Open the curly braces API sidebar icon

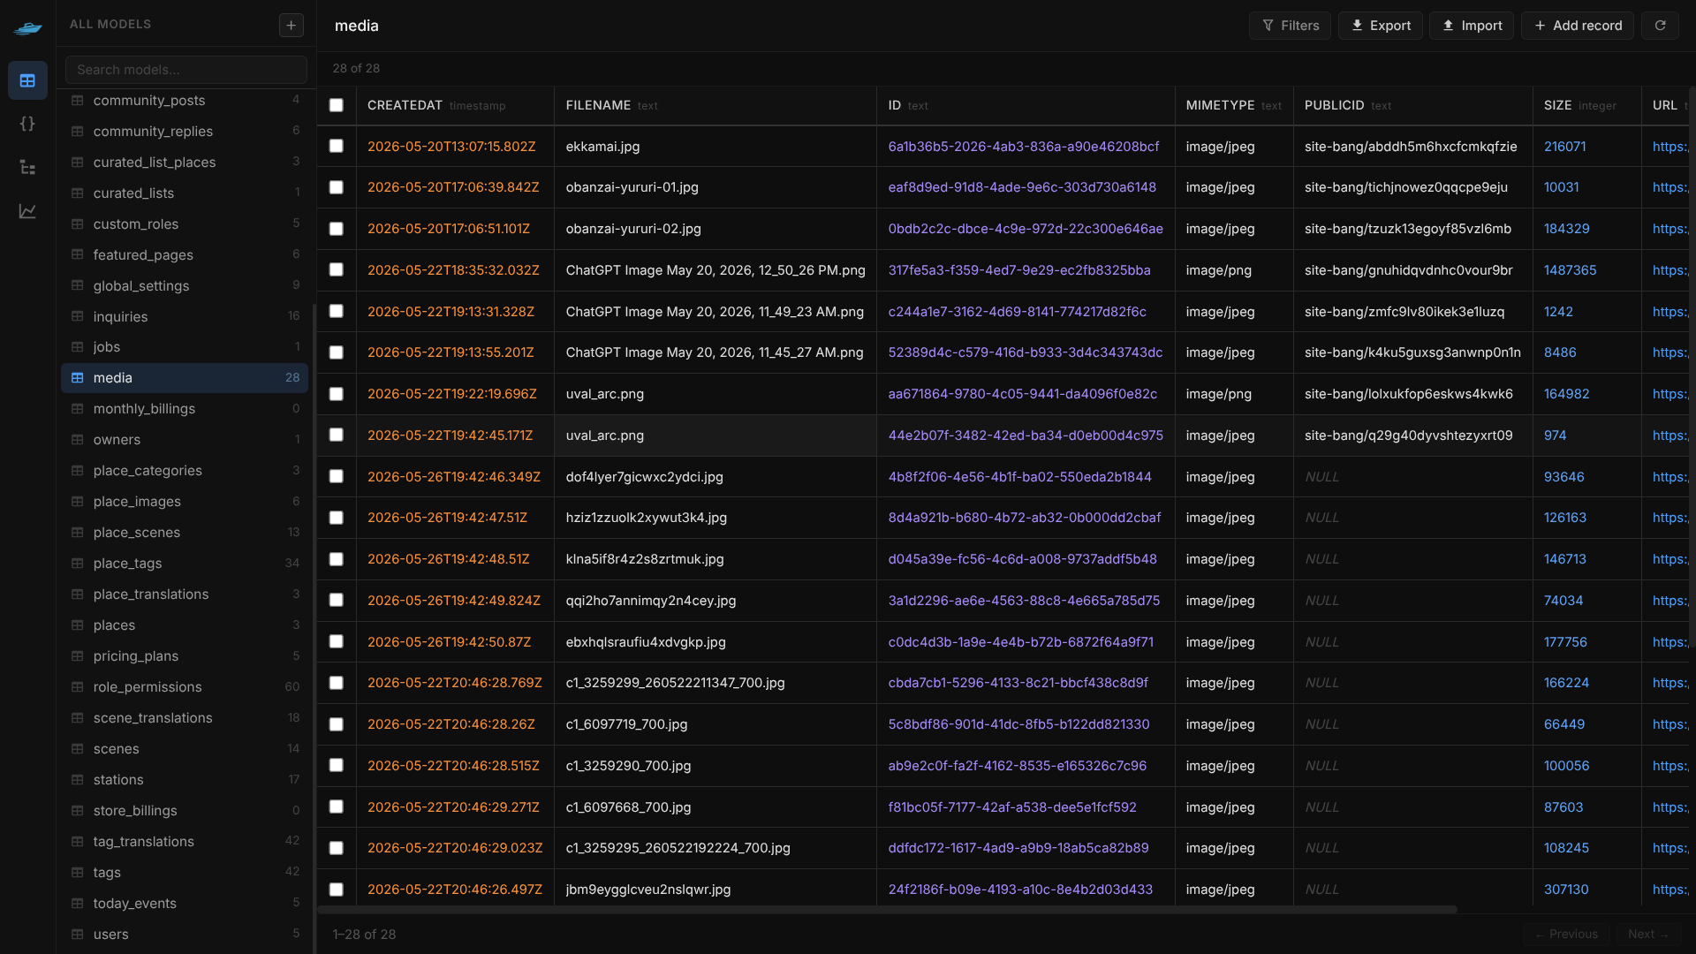click(x=27, y=124)
